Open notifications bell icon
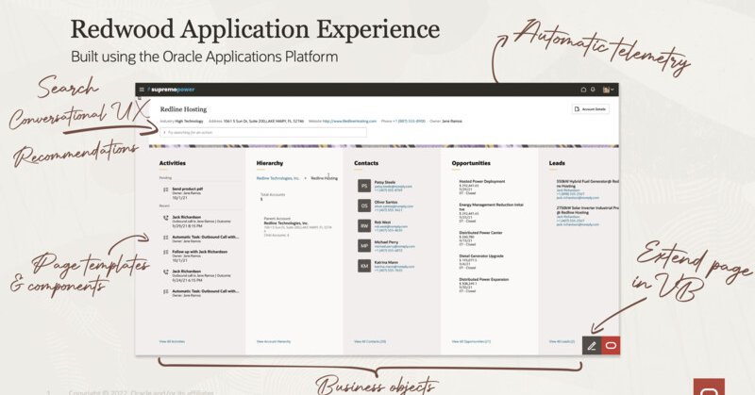Image resolution: width=755 pixels, height=395 pixels. tap(593, 90)
